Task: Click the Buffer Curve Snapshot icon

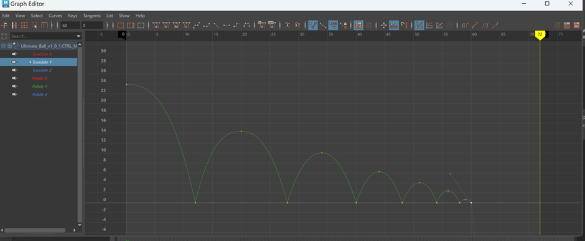Action: click(x=288, y=26)
